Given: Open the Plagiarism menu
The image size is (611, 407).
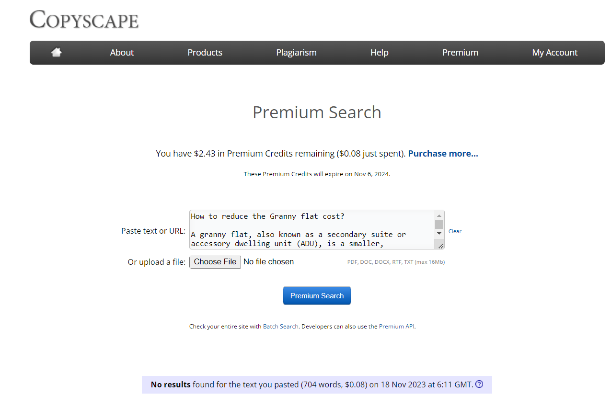Looking at the screenshot, I should pyautogui.click(x=296, y=53).
